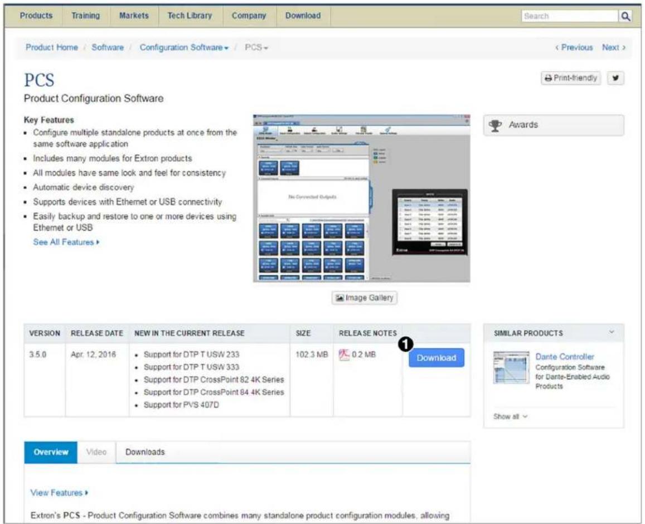
Task: Click 'Support for DTP CrossPoint 84 4K Series'
Action: pos(214,392)
